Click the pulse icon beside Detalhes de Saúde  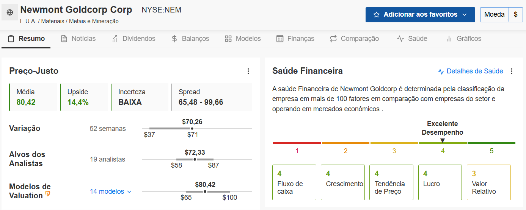coord(441,71)
